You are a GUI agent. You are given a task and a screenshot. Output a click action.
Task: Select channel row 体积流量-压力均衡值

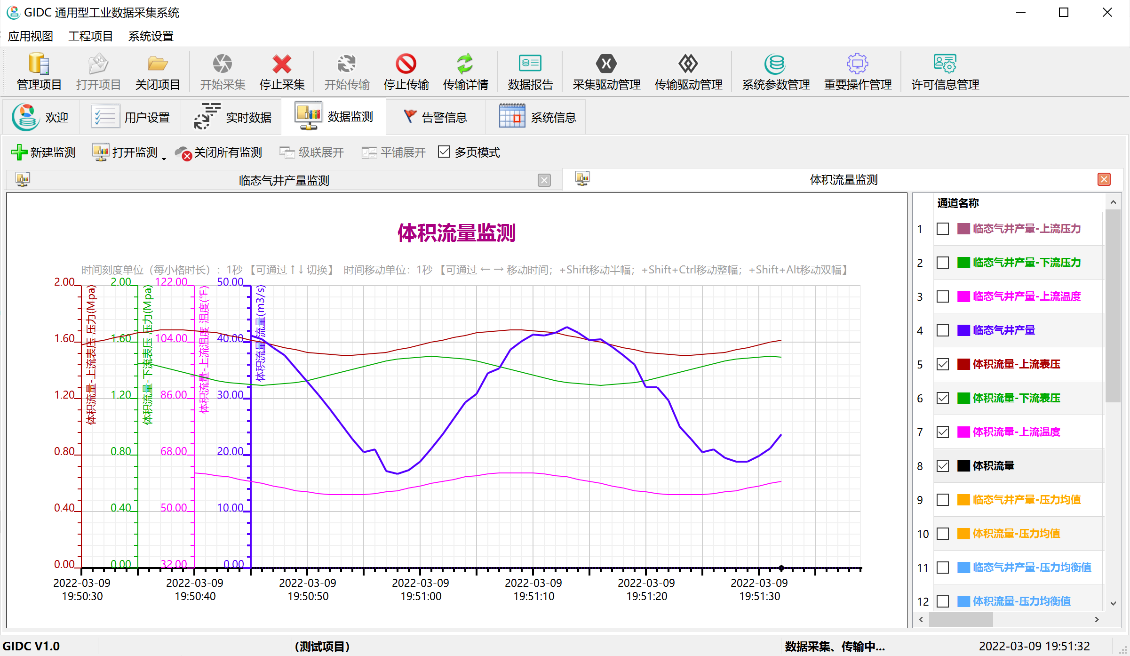coord(1019,601)
